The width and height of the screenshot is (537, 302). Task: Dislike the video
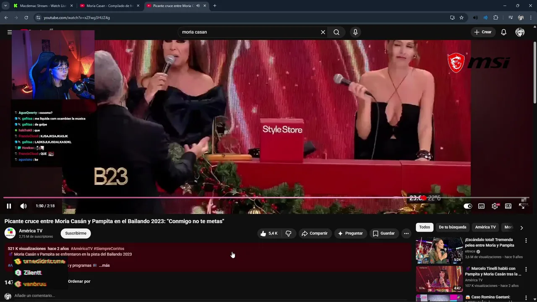tap(289, 233)
